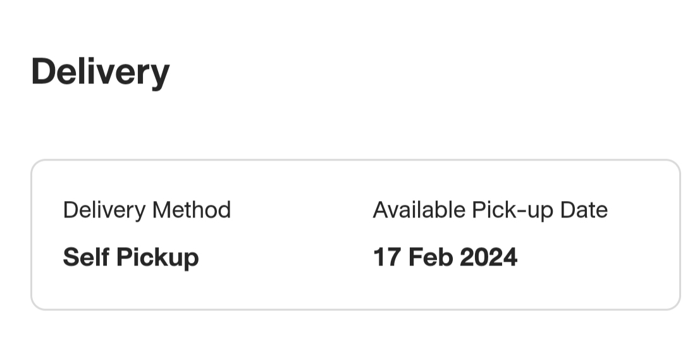Click the bottom border of the delivery card
683x349 pixels.
tap(354, 309)
